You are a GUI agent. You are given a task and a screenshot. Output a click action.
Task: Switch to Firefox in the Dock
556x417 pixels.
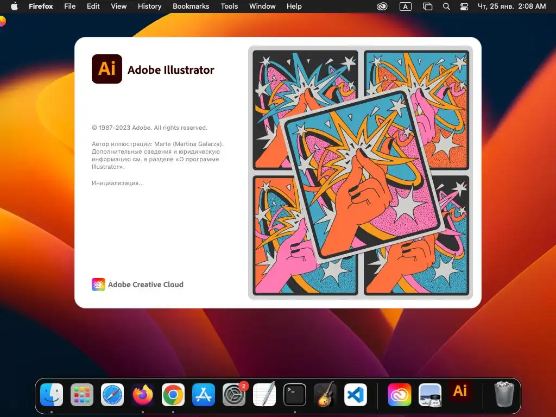click(x=143, y=395)
